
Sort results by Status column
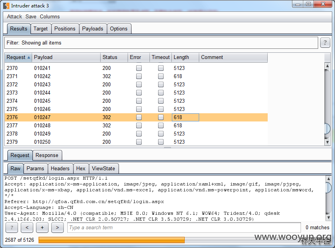click(114, 57)
